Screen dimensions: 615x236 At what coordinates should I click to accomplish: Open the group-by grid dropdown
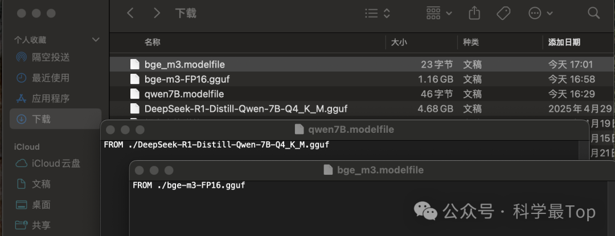coord(439,13)
